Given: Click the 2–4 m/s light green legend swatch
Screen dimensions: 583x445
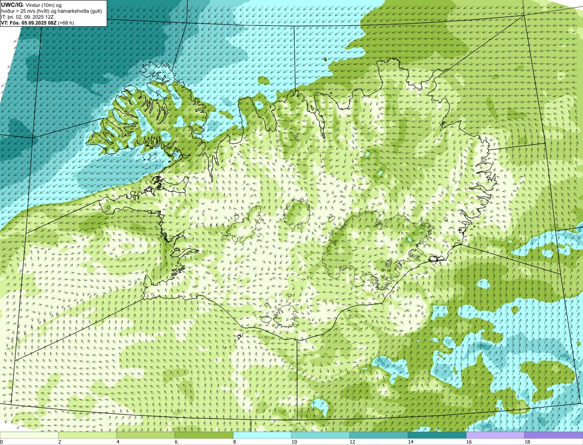Looking at the screenshot, I should point(87,435).
